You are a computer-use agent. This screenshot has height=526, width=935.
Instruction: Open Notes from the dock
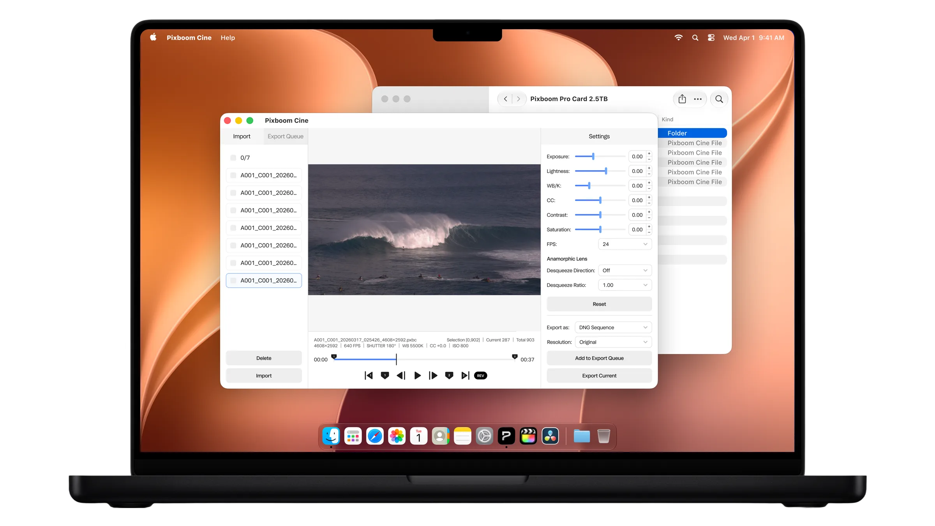pos(462,436)
